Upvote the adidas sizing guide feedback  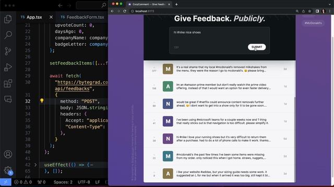pos(154,173)
